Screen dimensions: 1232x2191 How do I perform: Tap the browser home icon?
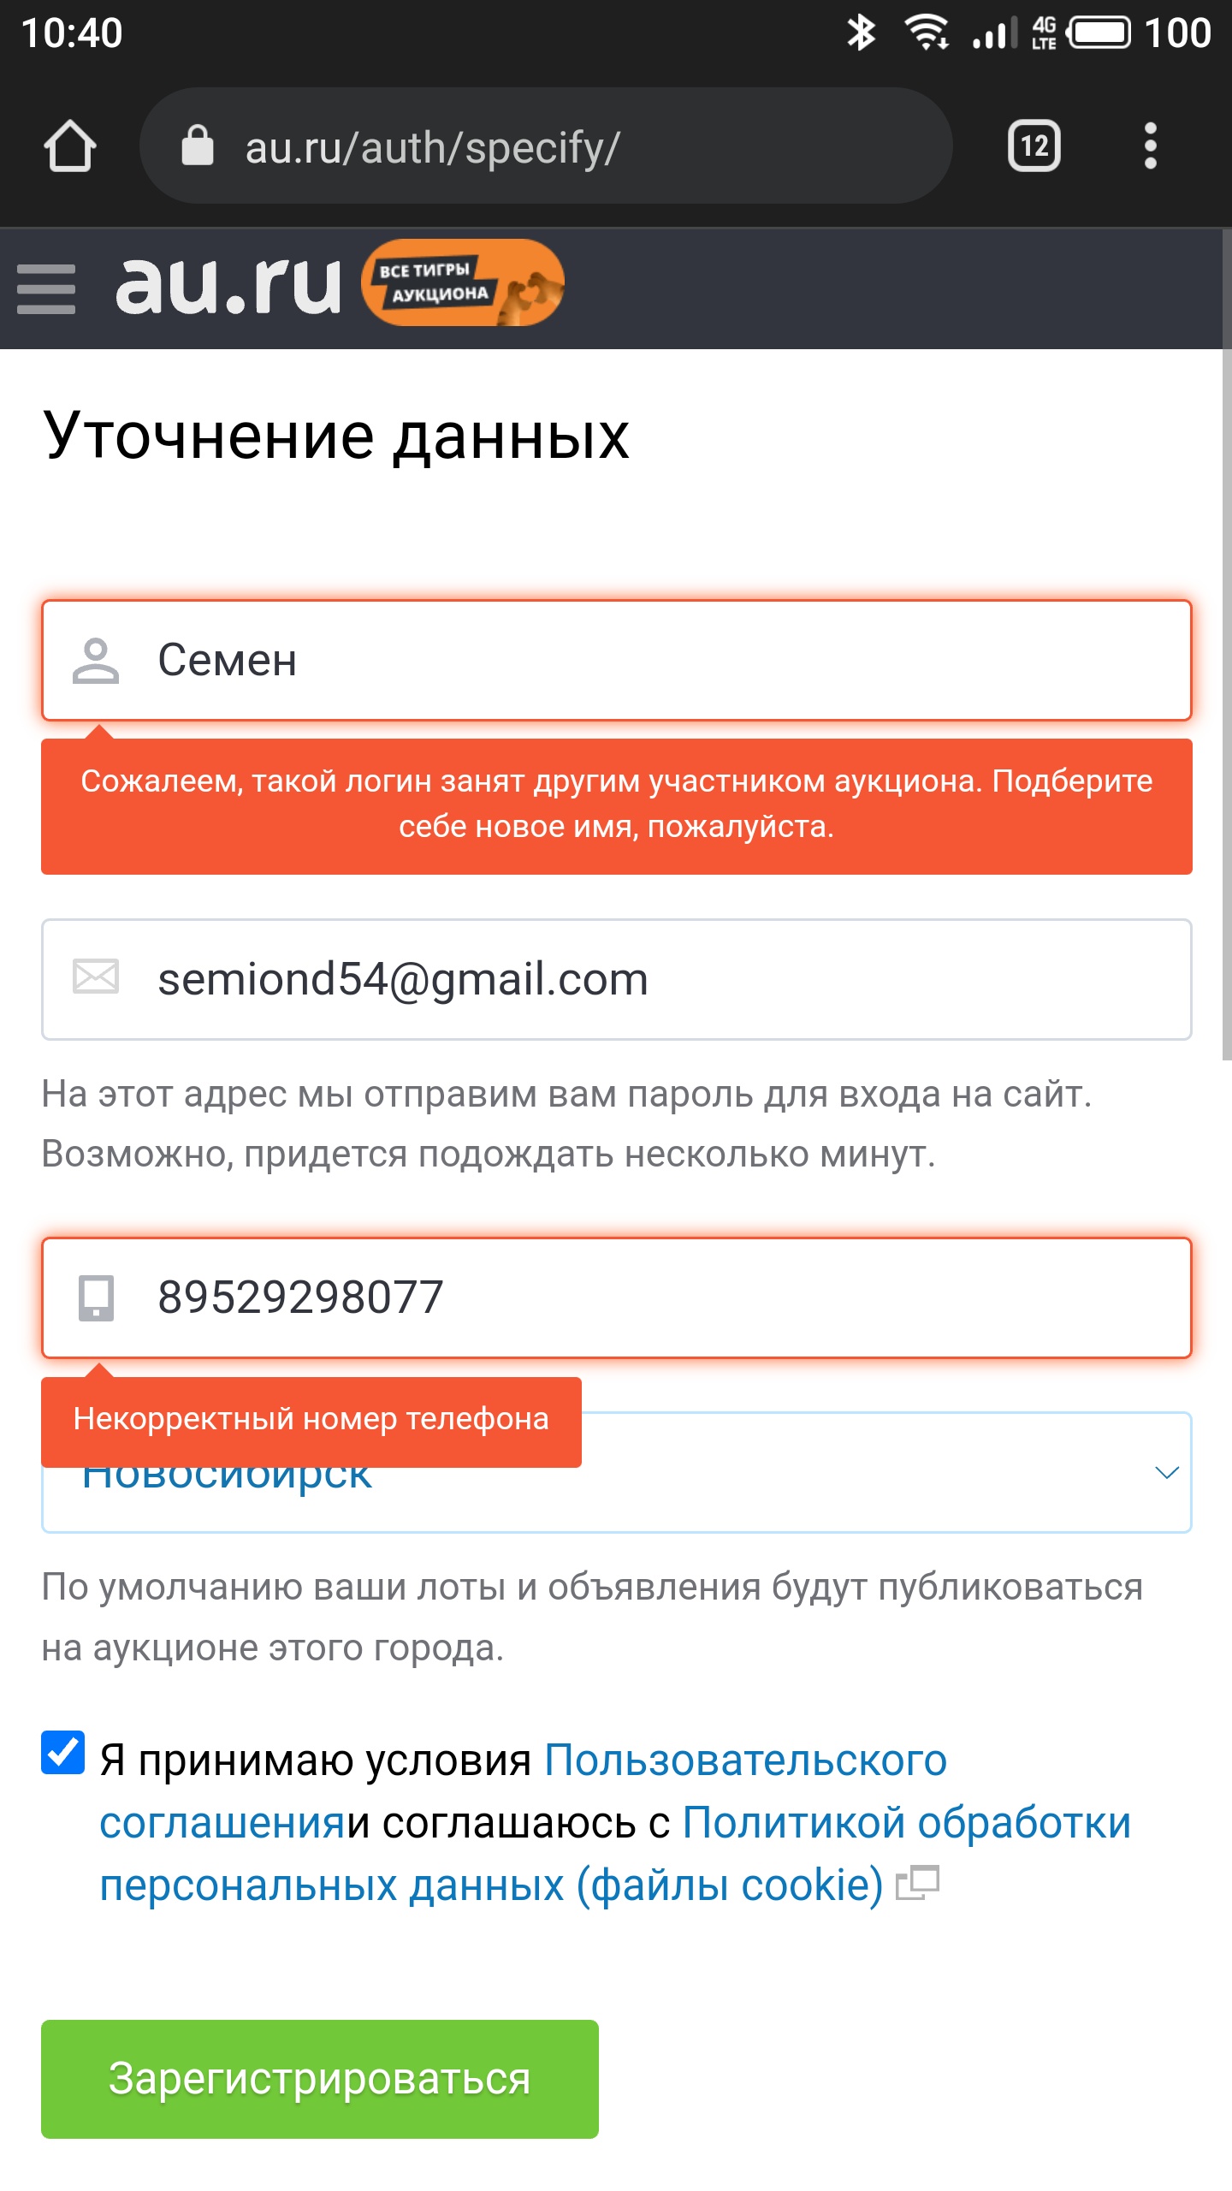[70, 146]
